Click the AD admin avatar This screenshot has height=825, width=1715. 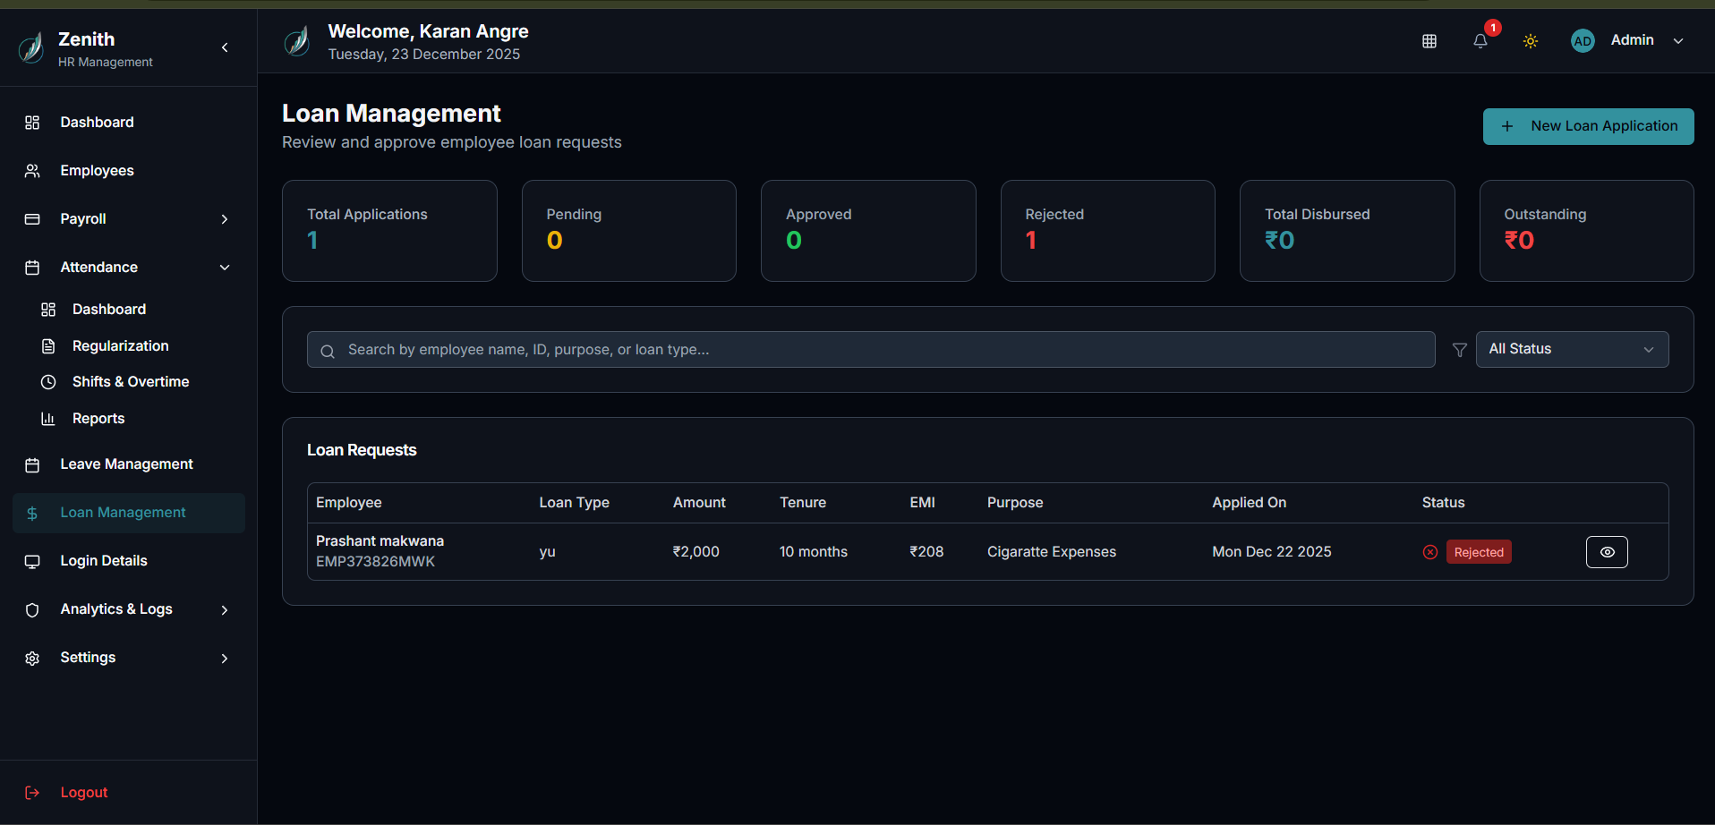(x=1583, y=41)
